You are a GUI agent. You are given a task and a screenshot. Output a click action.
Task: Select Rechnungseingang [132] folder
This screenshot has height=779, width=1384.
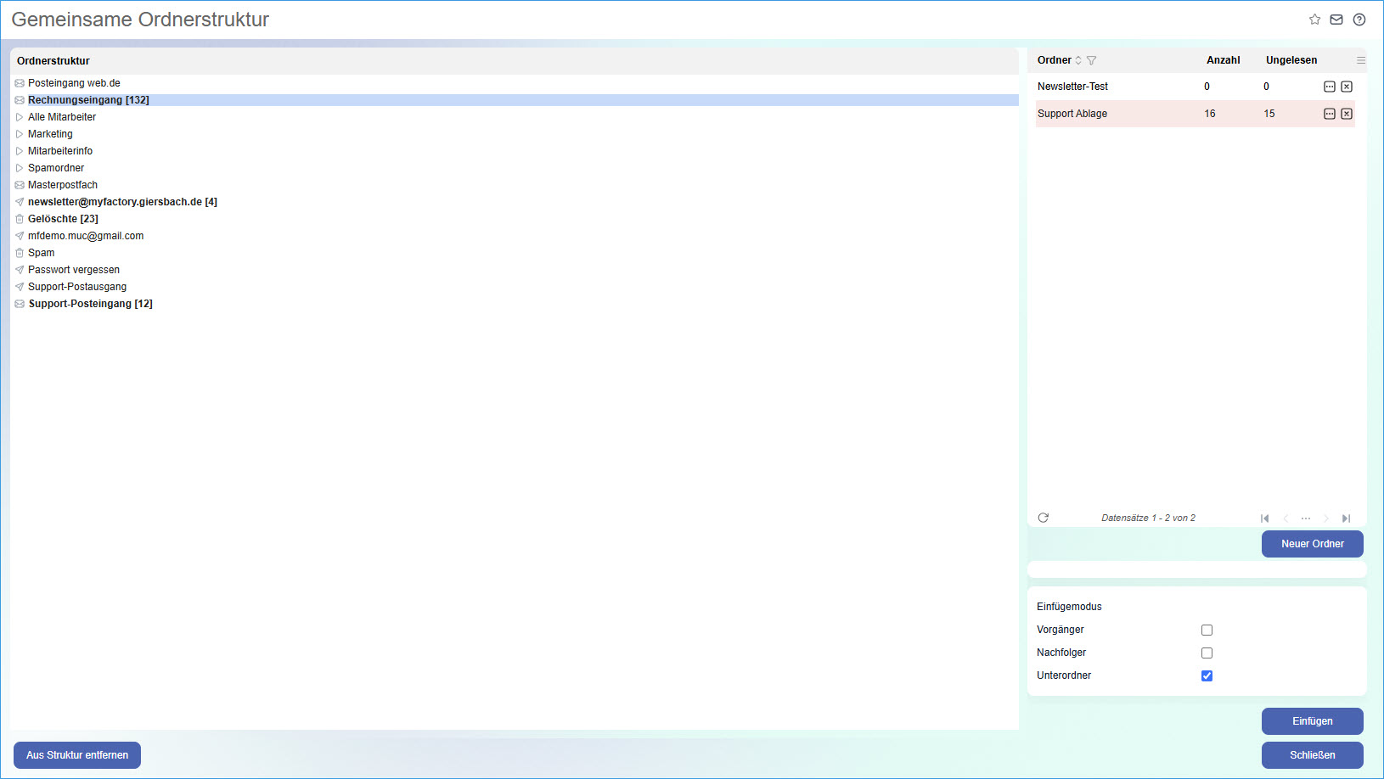point(88,100)
